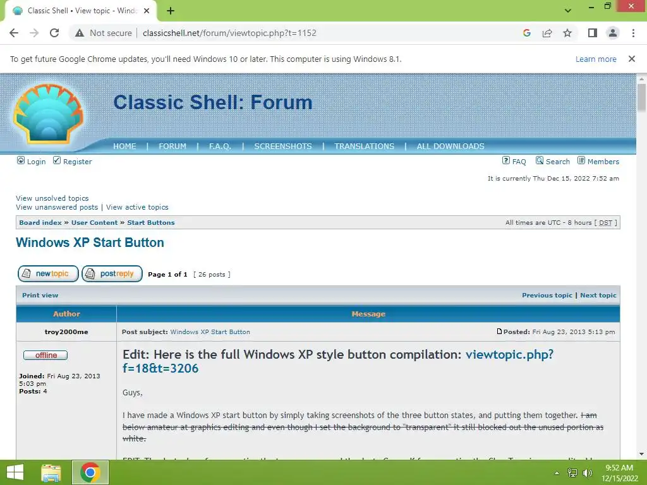This screenshot has width=647, height=485.
Task: Click the post subject Windows XP Start Button link
Action: (210, 332)
